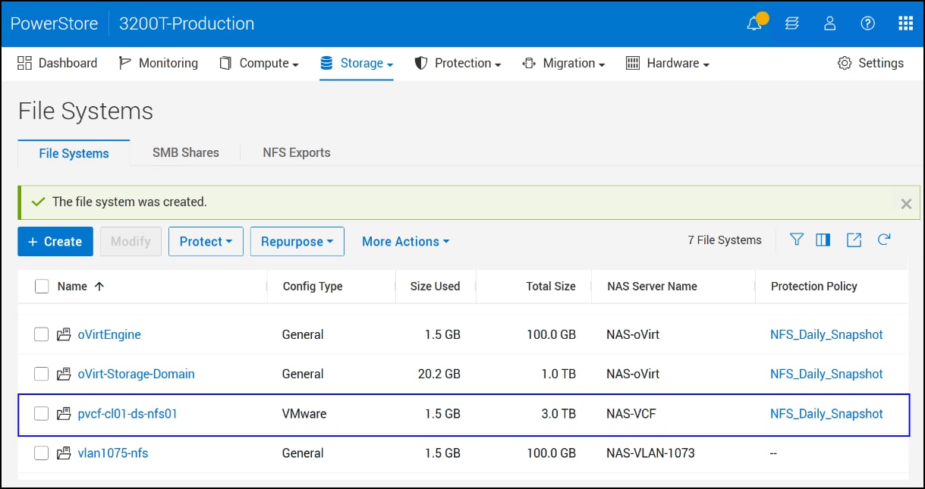Open the Protection dropdown menu
Image resolution: width=925 pixels, height=489 pixels.
click(x=458, y=63)
